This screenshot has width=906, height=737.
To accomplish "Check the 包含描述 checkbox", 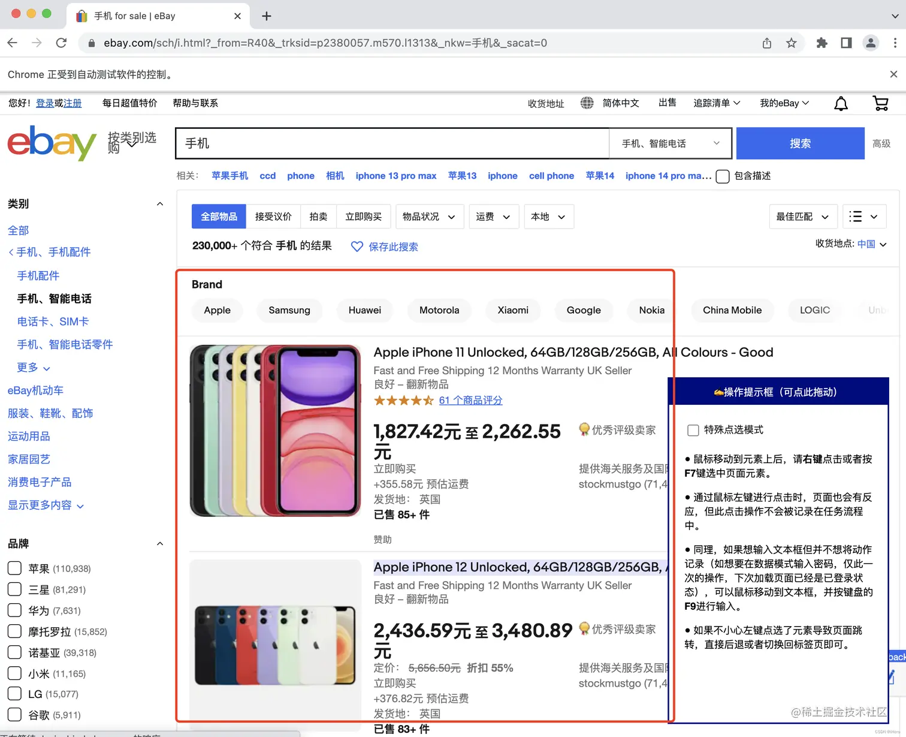I will click(x=722, y=176).
